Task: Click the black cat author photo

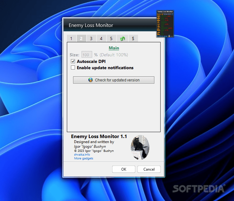Action: pos(140,147)
